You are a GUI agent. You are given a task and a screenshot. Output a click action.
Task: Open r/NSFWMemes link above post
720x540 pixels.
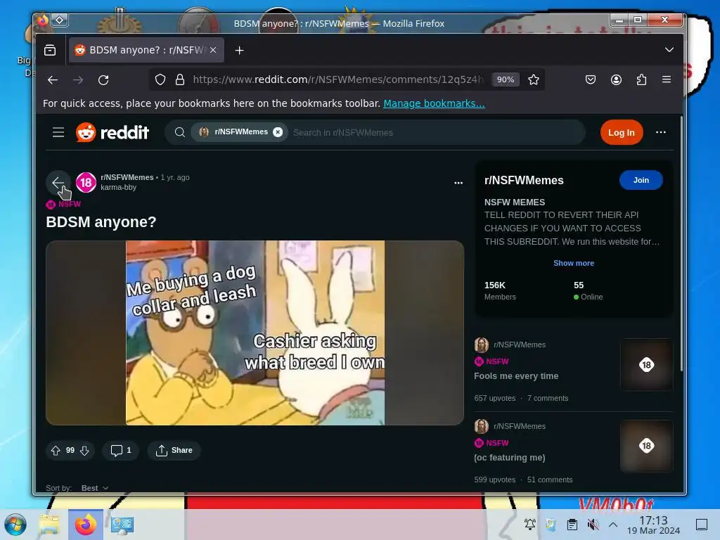(x=127, y=177)
